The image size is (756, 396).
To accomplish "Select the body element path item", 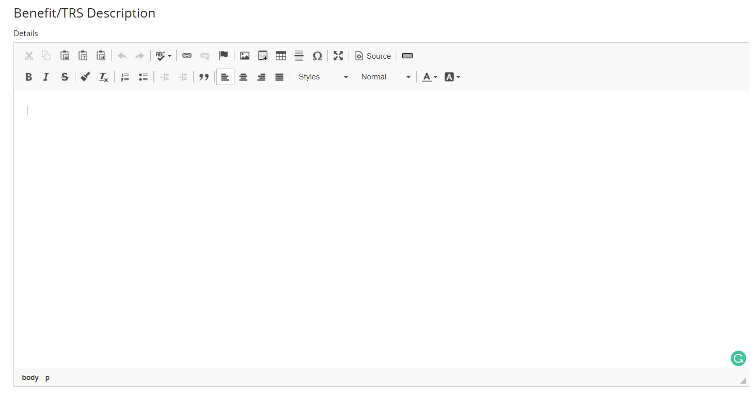I will pos(30,377).
